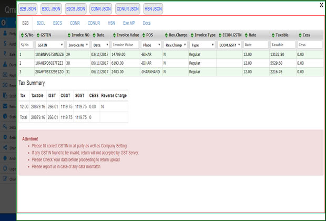Sort by ECOM.GSTN column arrows

coord(220,35)
